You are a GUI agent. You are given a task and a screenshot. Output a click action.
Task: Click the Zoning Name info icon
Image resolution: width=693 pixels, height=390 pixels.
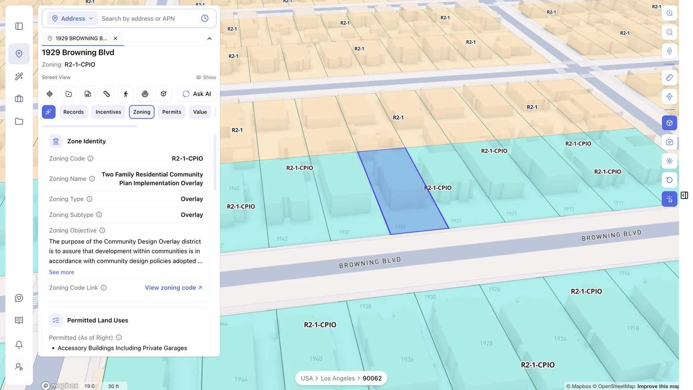pyautogui.click(x=92, y=179)
